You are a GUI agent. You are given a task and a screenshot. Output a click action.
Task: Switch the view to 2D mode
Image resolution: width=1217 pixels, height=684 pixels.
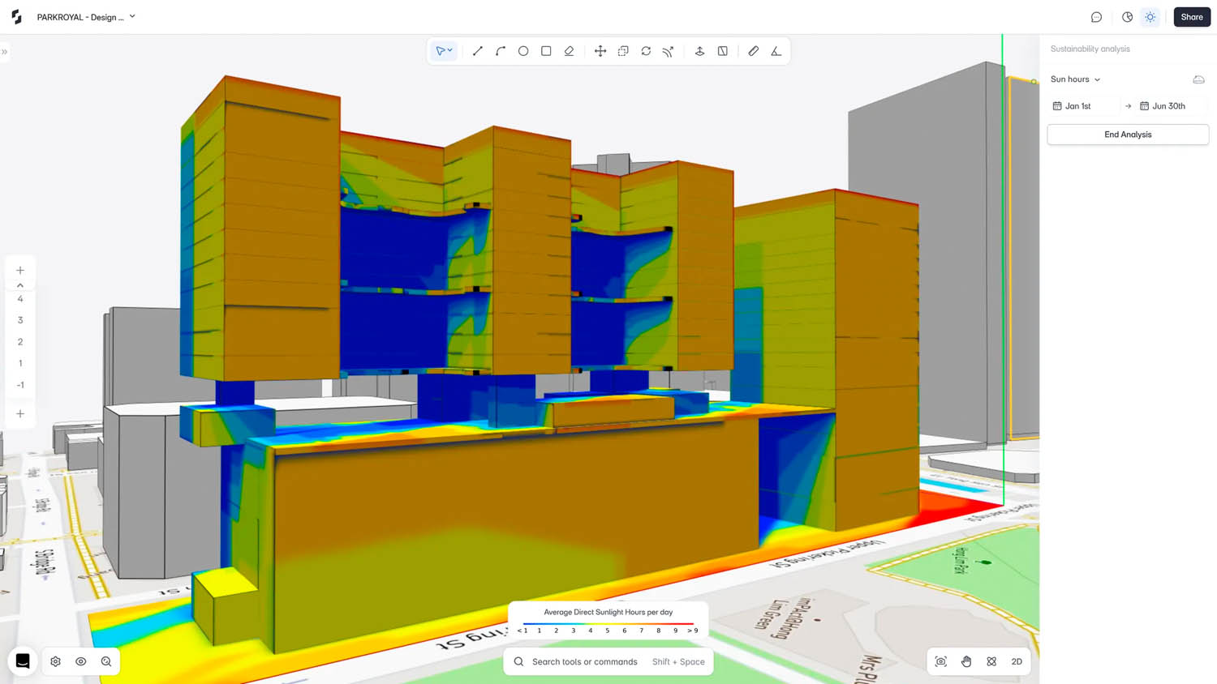(x=1017, y=661)
